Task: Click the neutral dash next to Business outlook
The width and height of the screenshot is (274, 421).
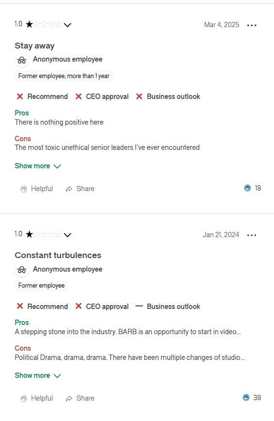Action: (139, 306)
